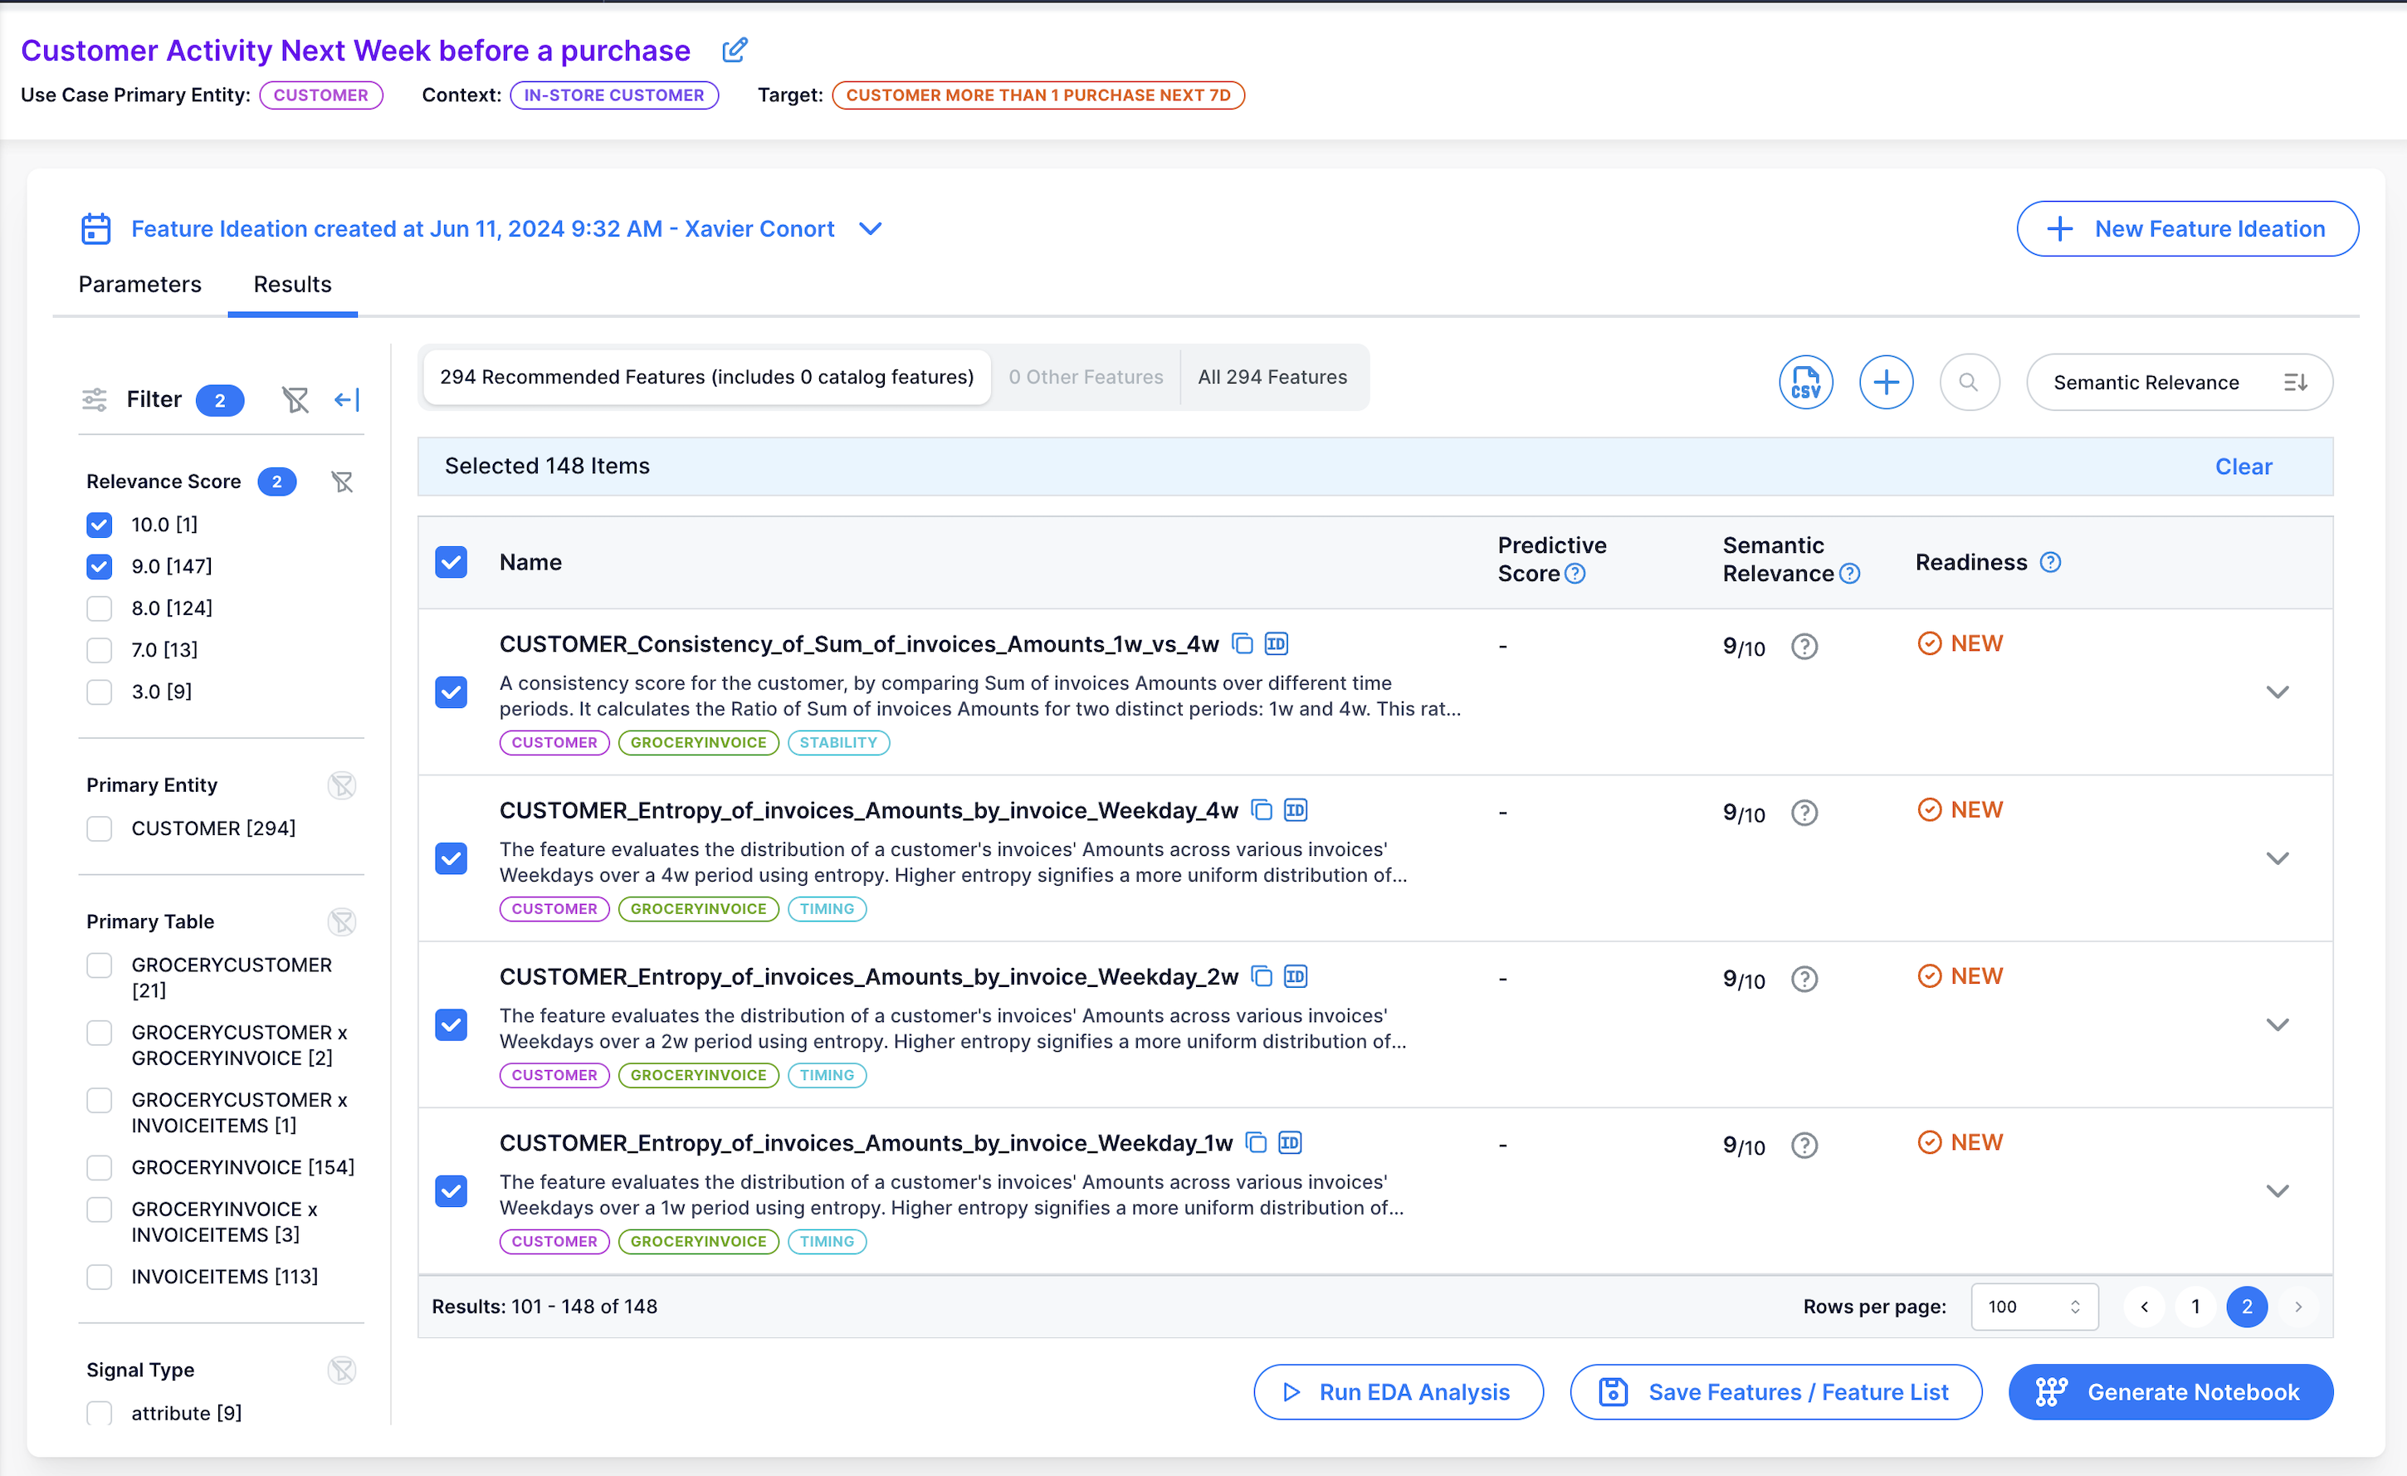Screen dimensions: 2407x1476
Task: Click Run EDA Analysis button
Action: pyautogui.click(x=1398, y=1392)
